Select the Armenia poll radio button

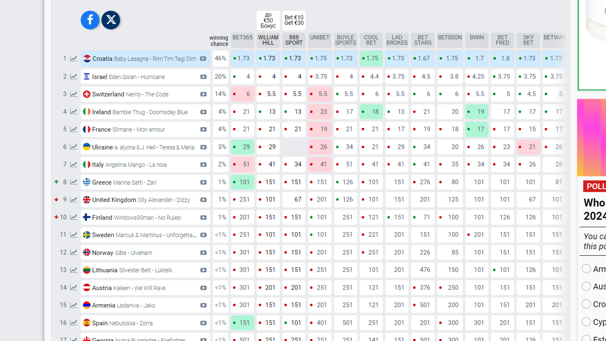[x=586, y=269]
